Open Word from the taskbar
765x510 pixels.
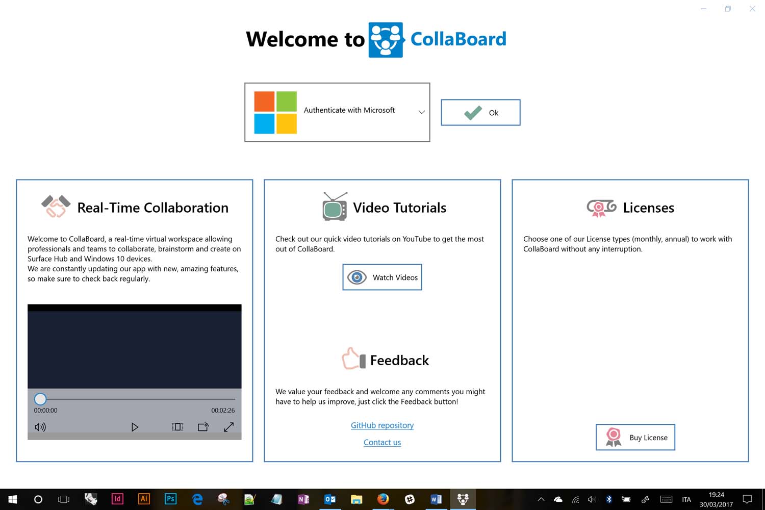436,499
